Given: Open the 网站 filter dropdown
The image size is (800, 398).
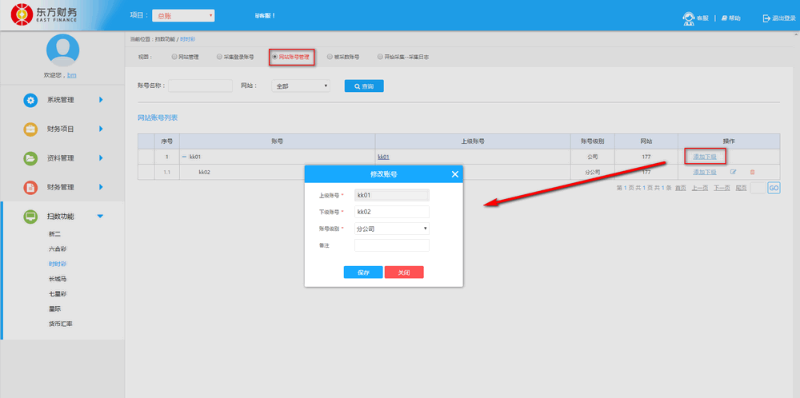Looking at the screenshot, I should pyautogui.click(x=301, y=86).
